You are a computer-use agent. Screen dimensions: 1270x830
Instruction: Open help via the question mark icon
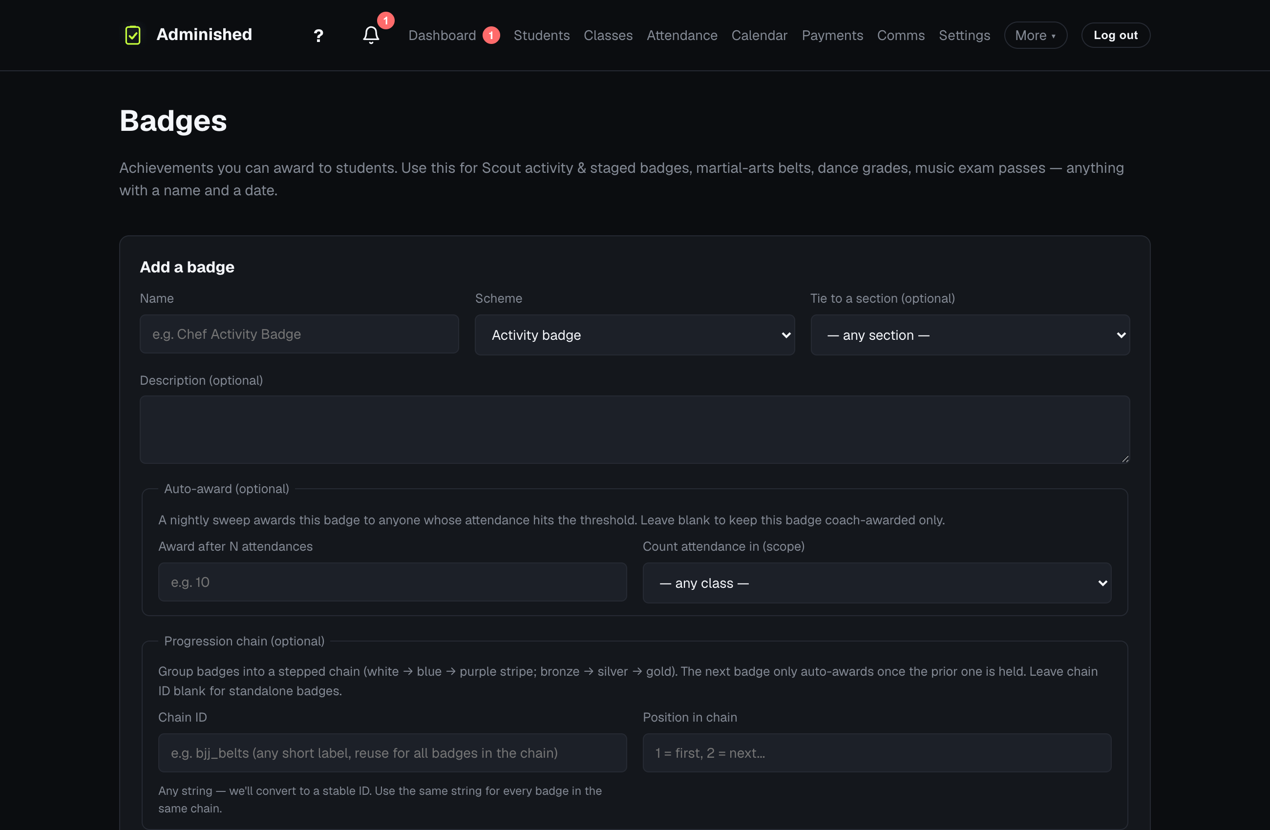318,36
